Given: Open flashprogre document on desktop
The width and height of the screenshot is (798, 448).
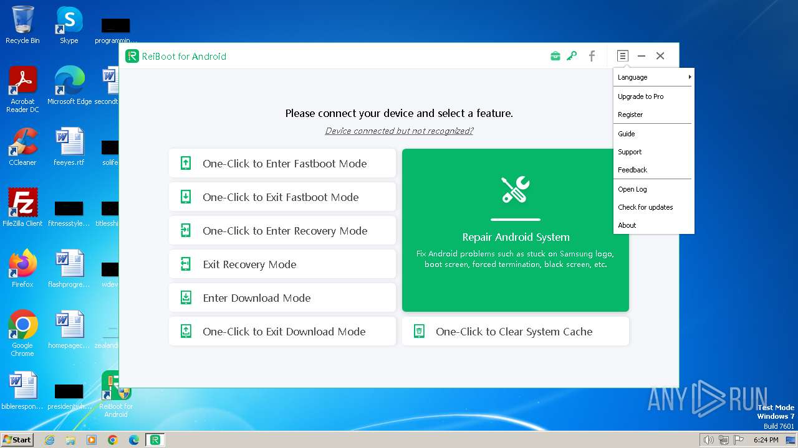Looking at the screenshot, I should [69, 268].
